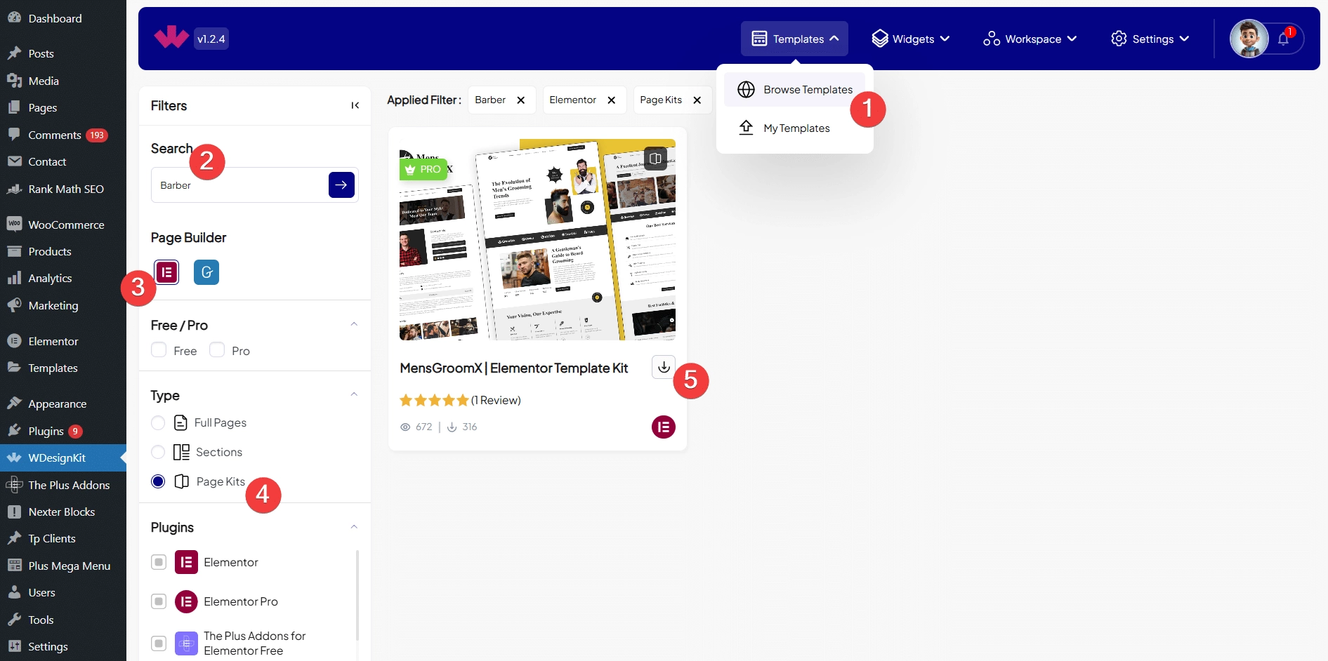Collapse the Filters panel
Viewport: 1328px width, 661px height.
pyautogui.click(x=355, y=105)
